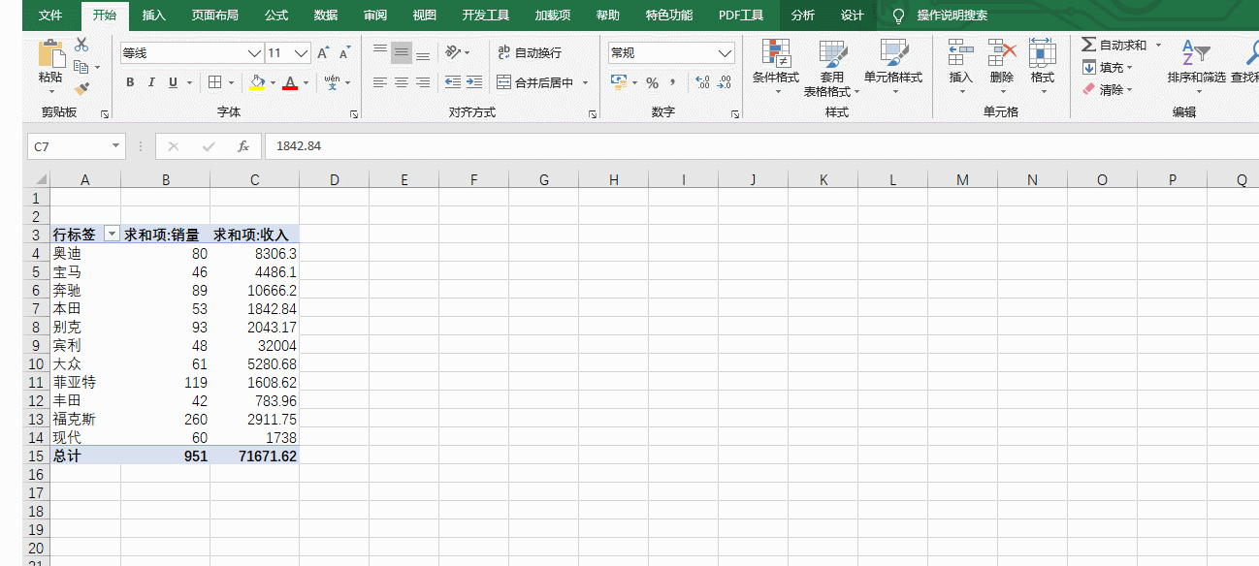Toggle middle align icon
1259x566 pixels.
402,52
